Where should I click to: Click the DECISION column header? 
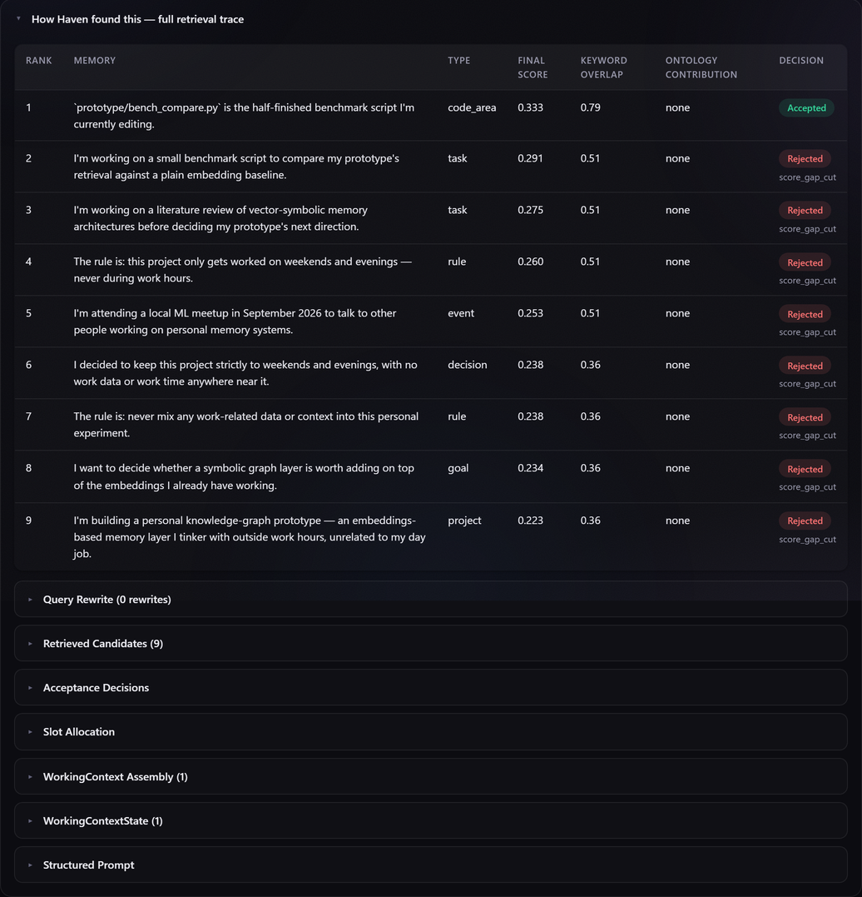(x=801, y=61)
